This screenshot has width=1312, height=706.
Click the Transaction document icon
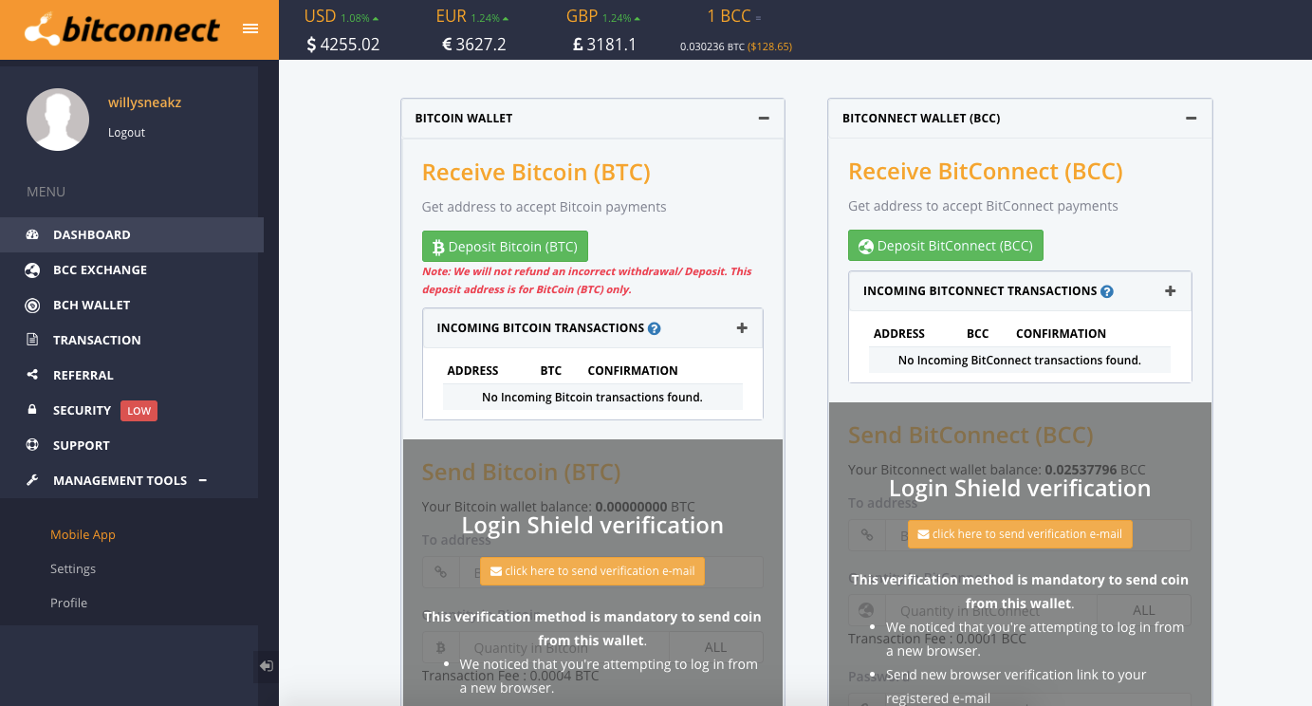[x=32, y=340]
